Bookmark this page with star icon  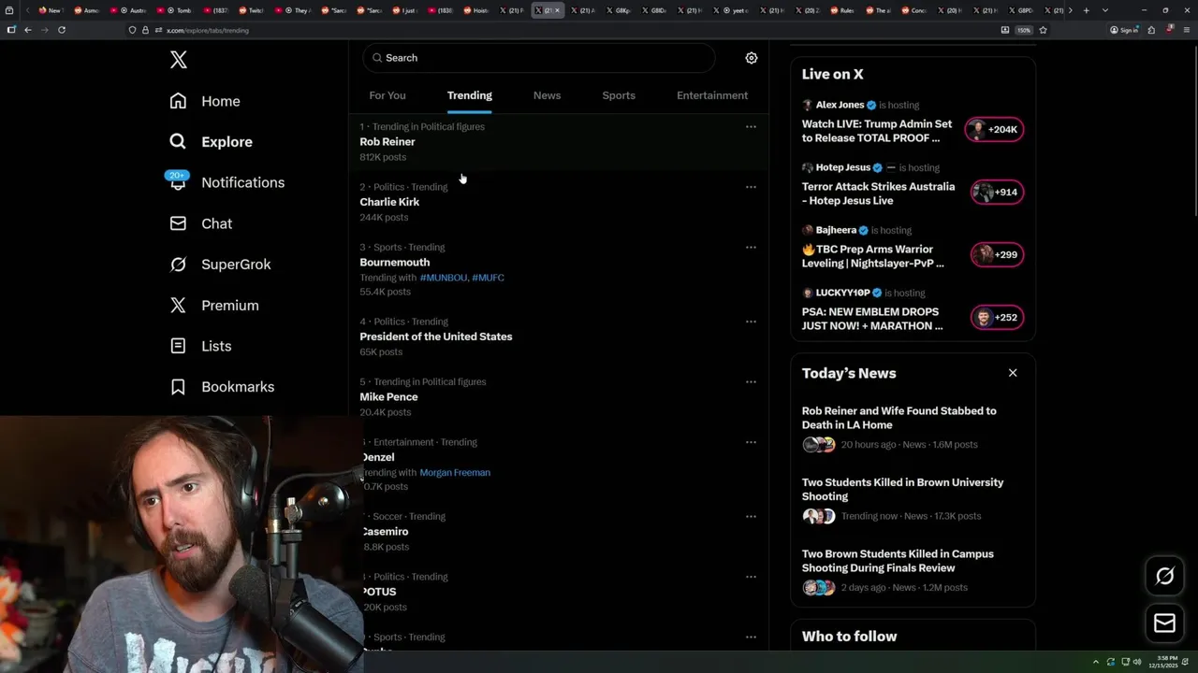[x=1043, y=30]
